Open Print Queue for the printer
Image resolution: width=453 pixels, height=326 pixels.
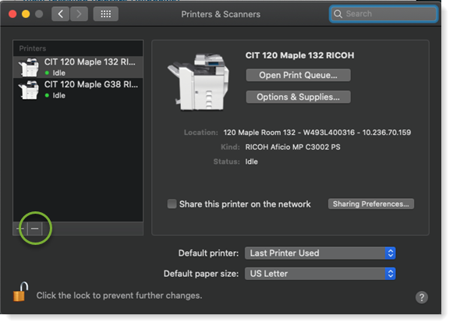point(298,75)
